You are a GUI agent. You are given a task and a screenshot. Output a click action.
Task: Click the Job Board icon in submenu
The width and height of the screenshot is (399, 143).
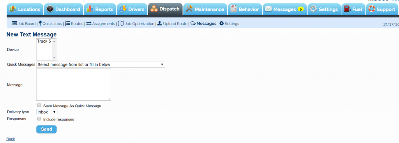14,24
